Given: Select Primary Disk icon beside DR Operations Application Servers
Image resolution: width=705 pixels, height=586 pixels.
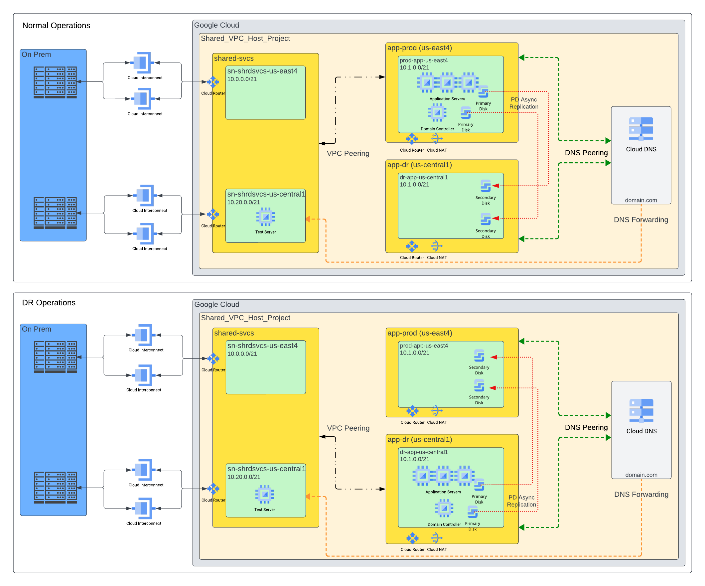Looking at the screenshot, I should pyautogui.click(x=479, y=485).
